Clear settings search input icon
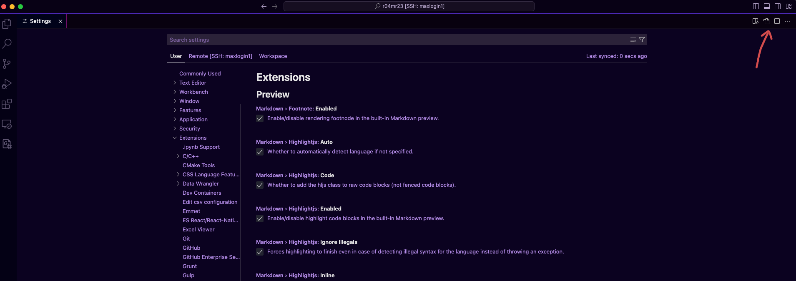The height and width of the screenshot is (281, 796). (633, 40)
